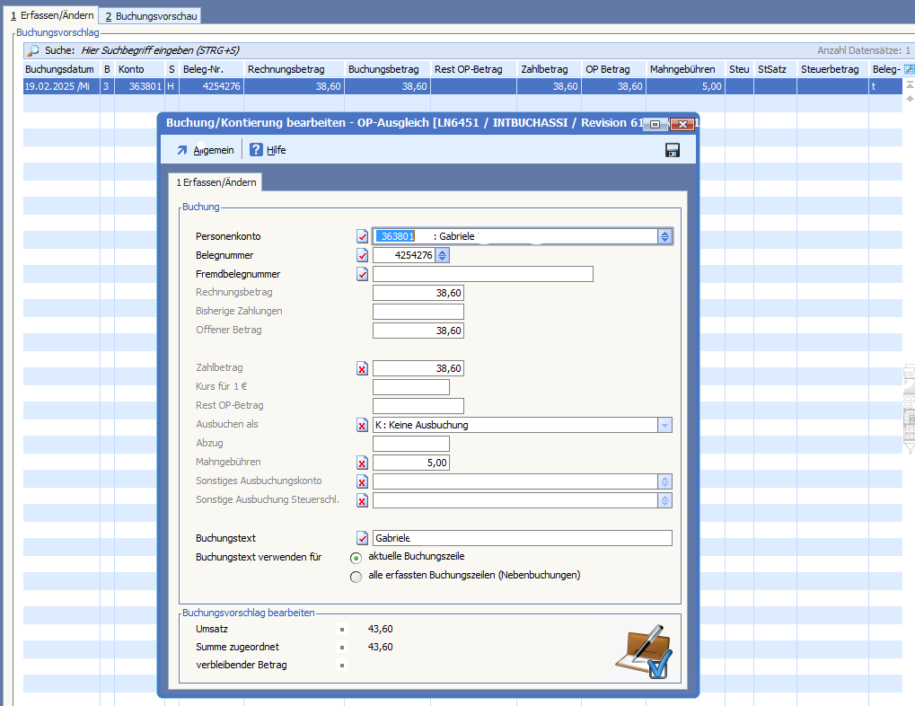This screenshot has height=706, width=915.
Task: Click the lock marker beside Mahngebühren
Action: [362, 463]
